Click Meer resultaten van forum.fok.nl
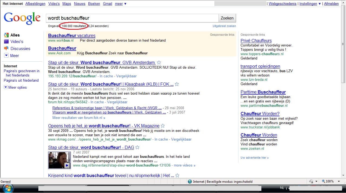Screen dimensions: 346x193 click(x=79, y=118)
